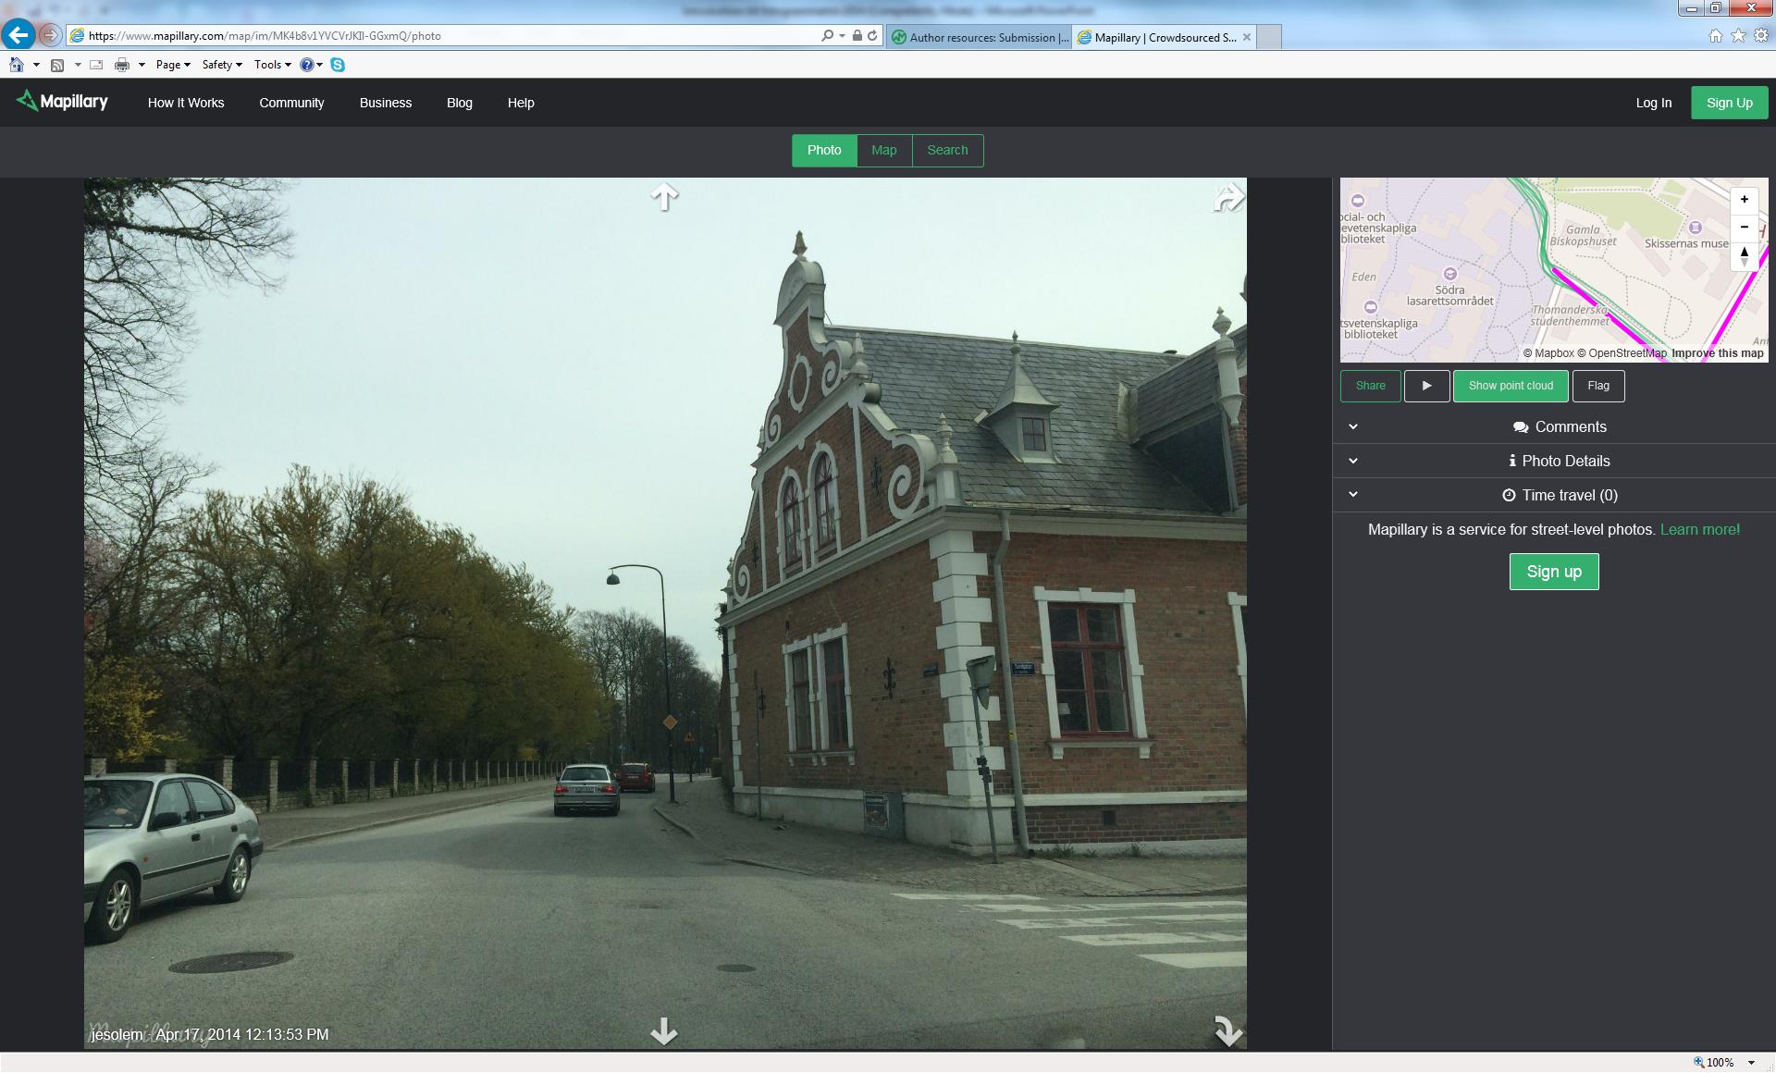Click the Log In menu item
Viewport: 1776px width, 1073px height.
coord(1653,102)
